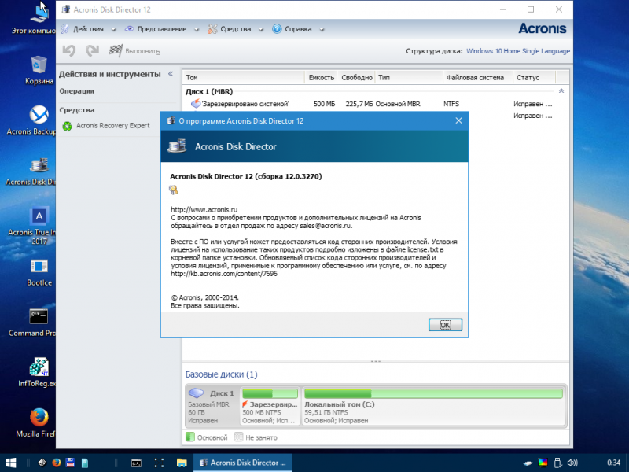
Task: Open the command prompt icon on the taskbar
Action: click(x=136, y=463)
